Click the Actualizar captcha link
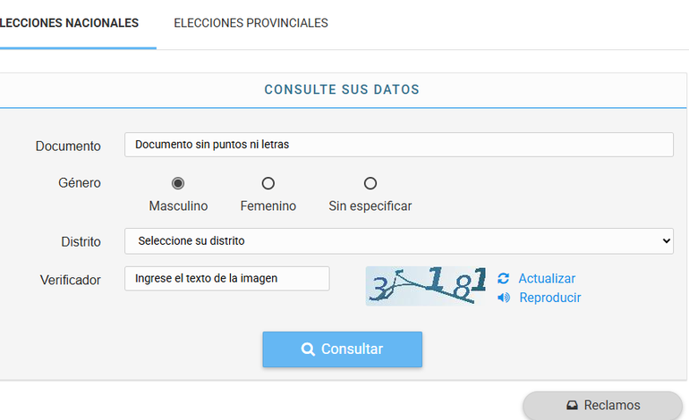Screen dimensions: 689x420 tap(547, 279)
